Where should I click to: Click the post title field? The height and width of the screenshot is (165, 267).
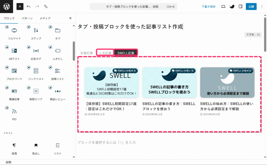(130, 27)
